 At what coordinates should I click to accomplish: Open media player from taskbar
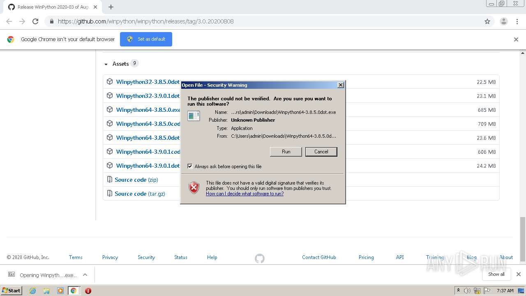pos(60,291)
